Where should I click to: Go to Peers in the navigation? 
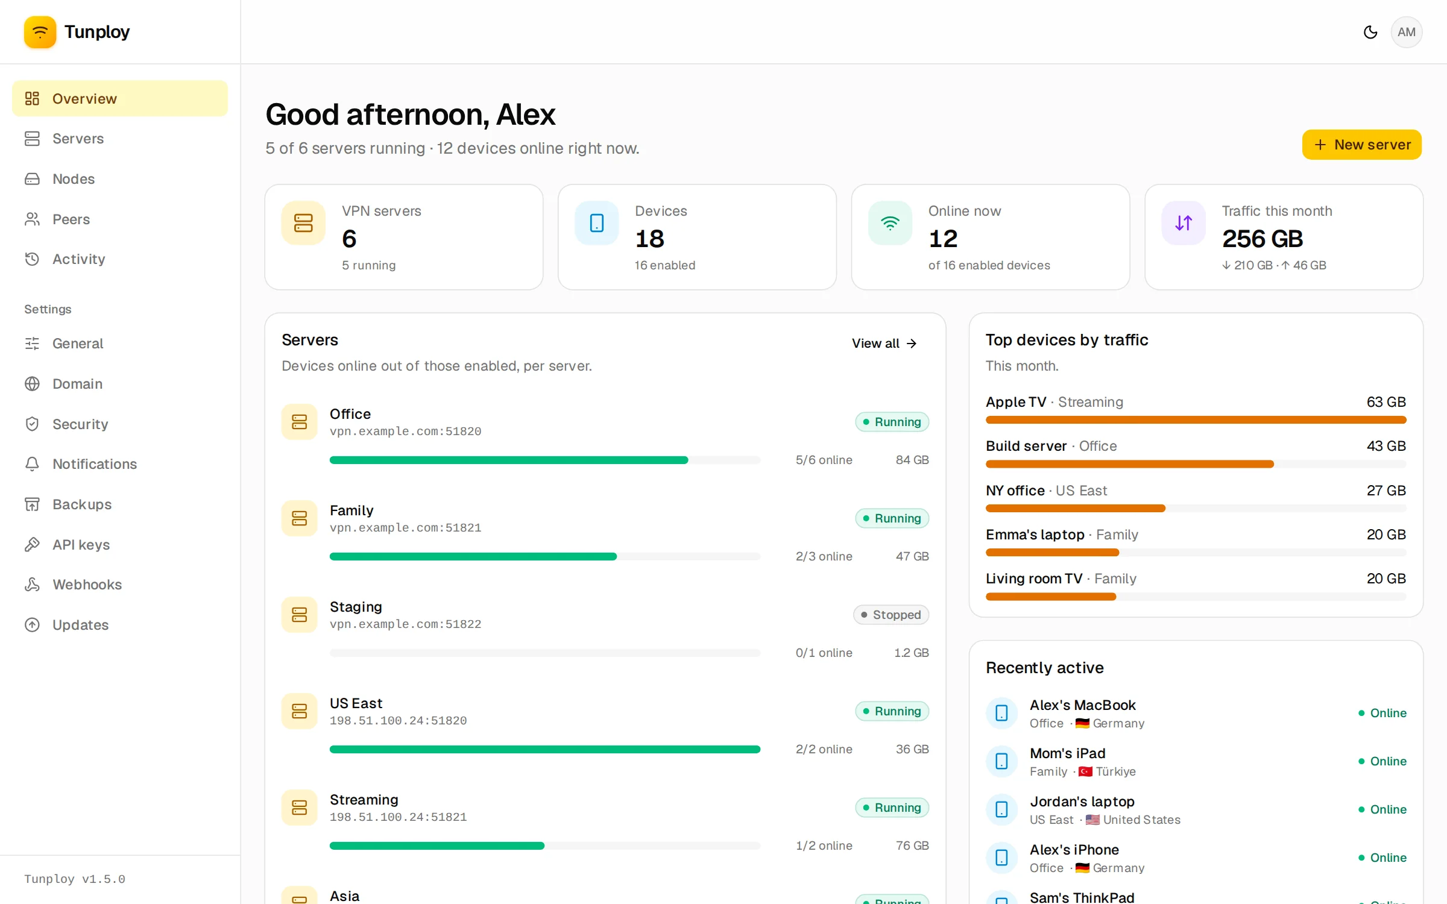point(120,219)
